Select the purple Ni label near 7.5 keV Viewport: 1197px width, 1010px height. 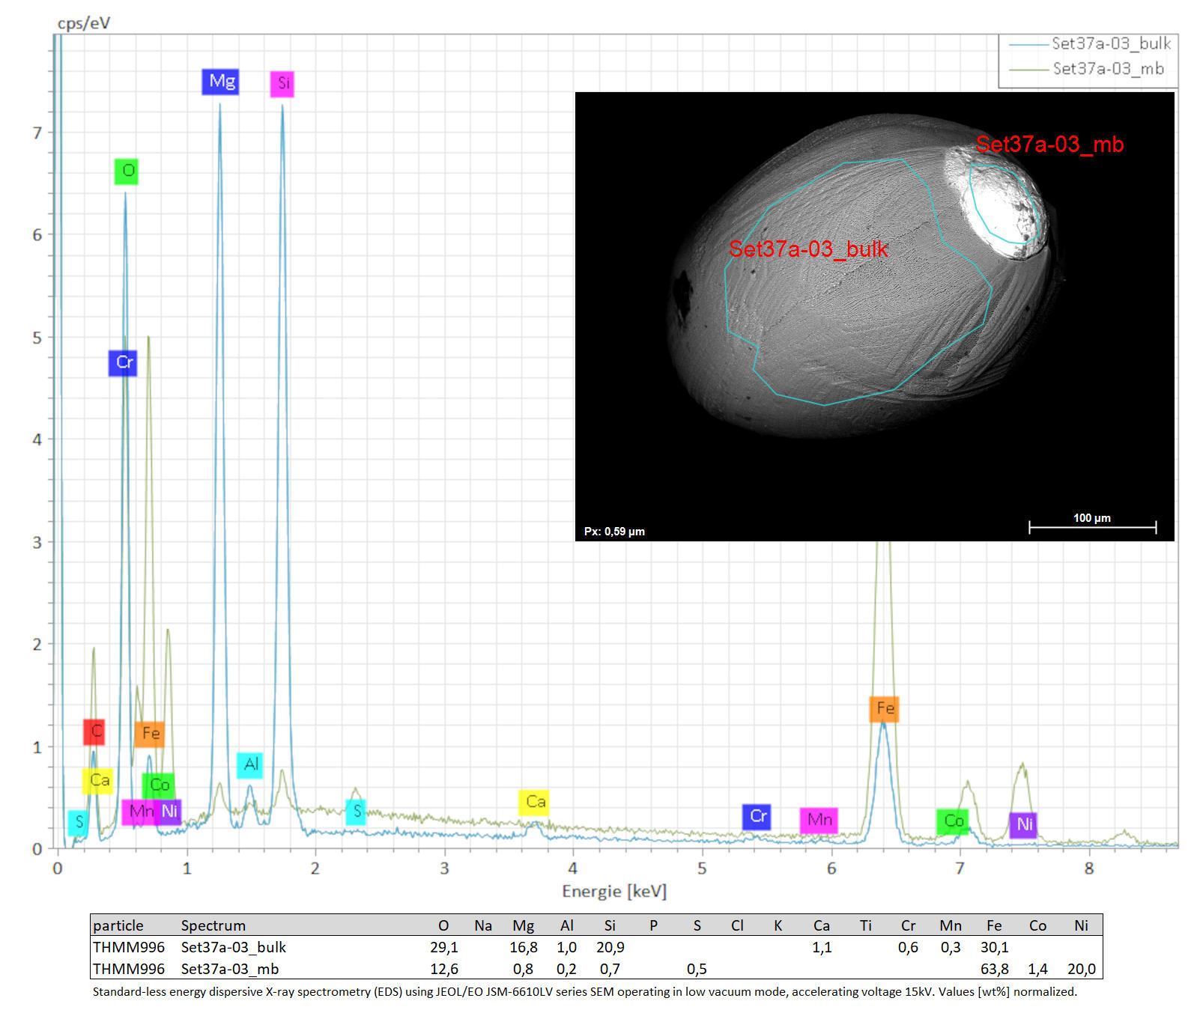(1023, 825)
